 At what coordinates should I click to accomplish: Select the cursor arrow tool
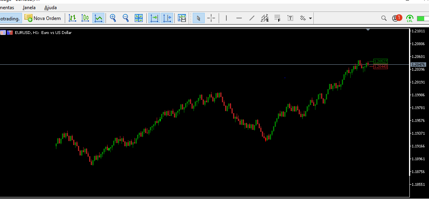pos(199,18)
